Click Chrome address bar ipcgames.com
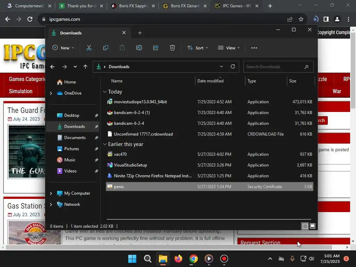 (x=64, y=19)
